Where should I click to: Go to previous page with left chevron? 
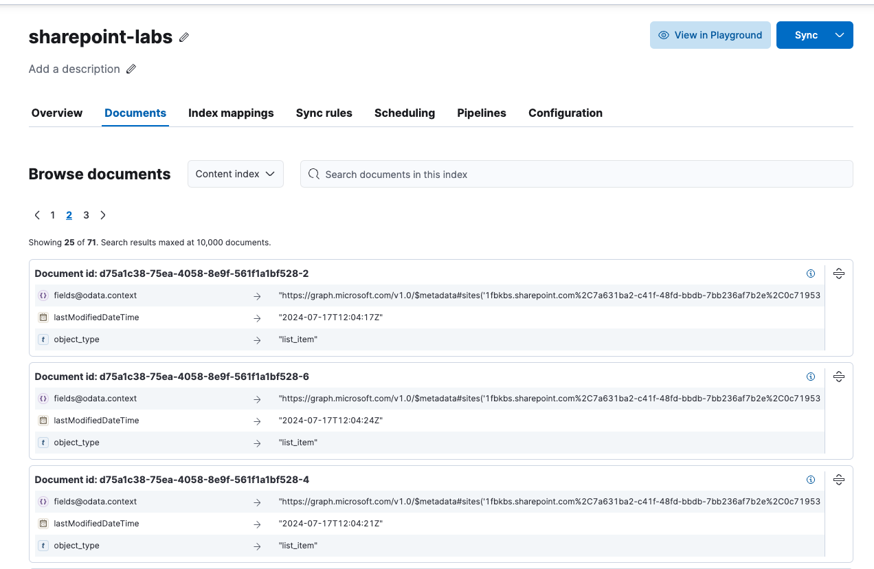(37, 215)
